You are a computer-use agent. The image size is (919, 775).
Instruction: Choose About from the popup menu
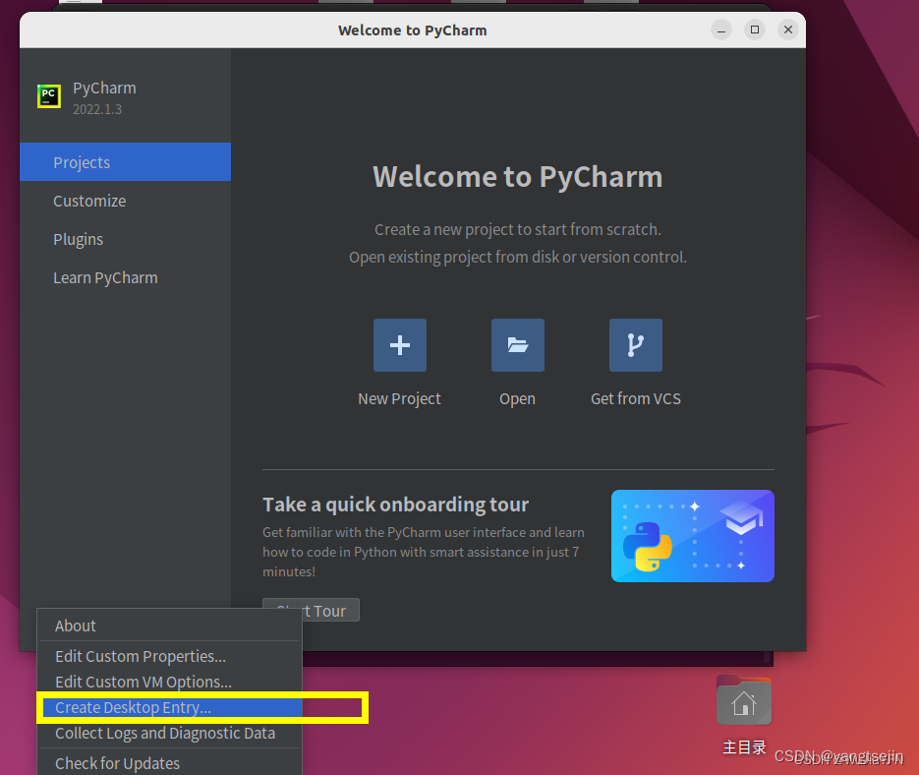pyautogui.click(x=170, y=626)
